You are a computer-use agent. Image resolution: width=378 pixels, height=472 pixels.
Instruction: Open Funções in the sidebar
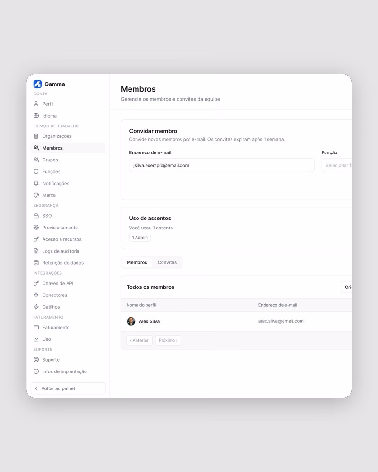click(x=68, y=172)
